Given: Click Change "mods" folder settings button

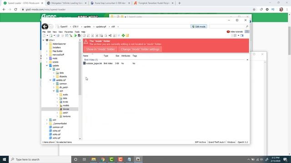Looking at the screenshot, I should click(x=140, y=49).
